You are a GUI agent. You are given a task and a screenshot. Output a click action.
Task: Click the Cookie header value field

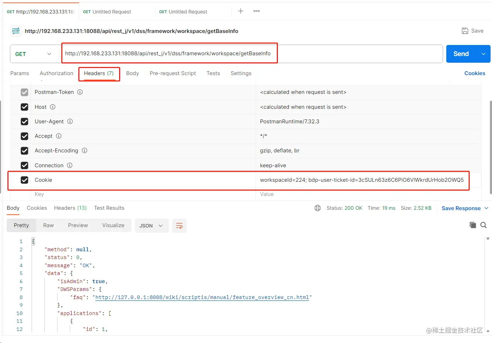pos(362,180)
